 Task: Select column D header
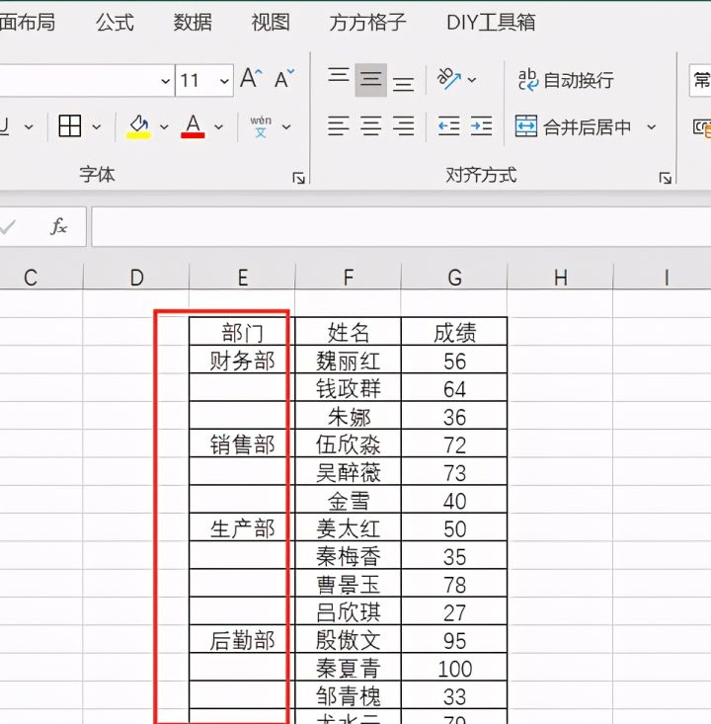click(136, 277)
